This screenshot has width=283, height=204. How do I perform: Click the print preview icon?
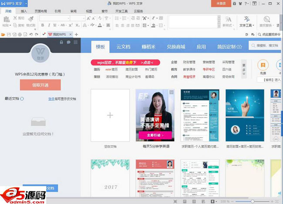click(x=25, y=34)
